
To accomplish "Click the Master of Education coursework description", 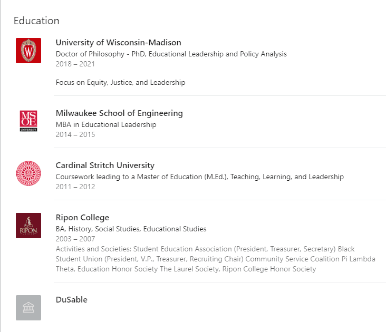I will click(x=200, y=177).
